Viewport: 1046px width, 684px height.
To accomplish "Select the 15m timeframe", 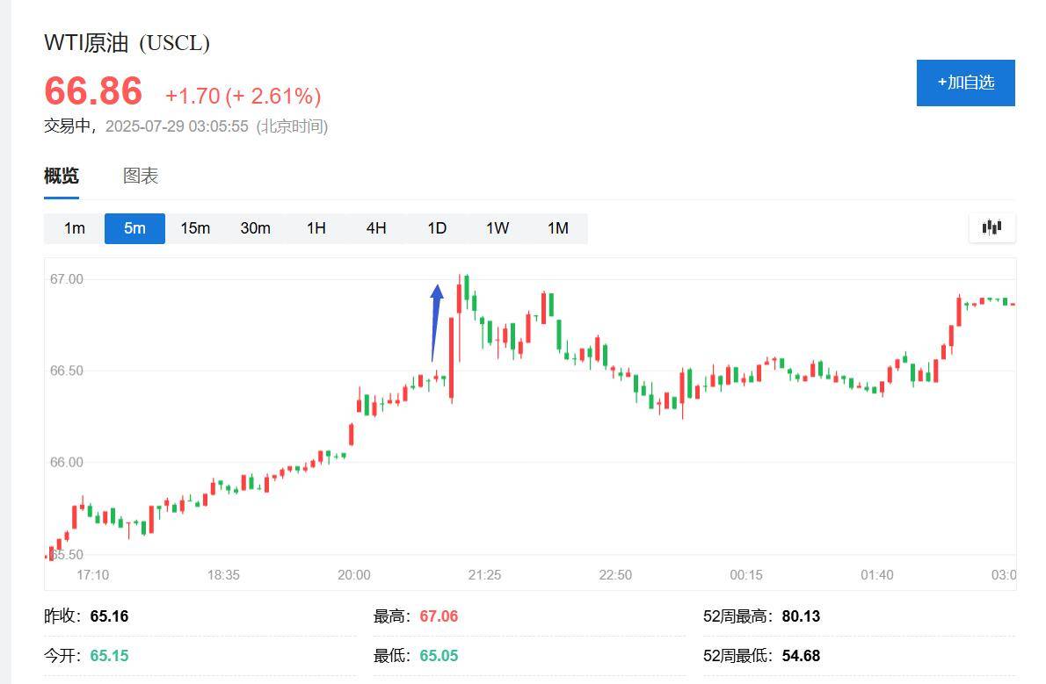I will [x=195, y=227].
